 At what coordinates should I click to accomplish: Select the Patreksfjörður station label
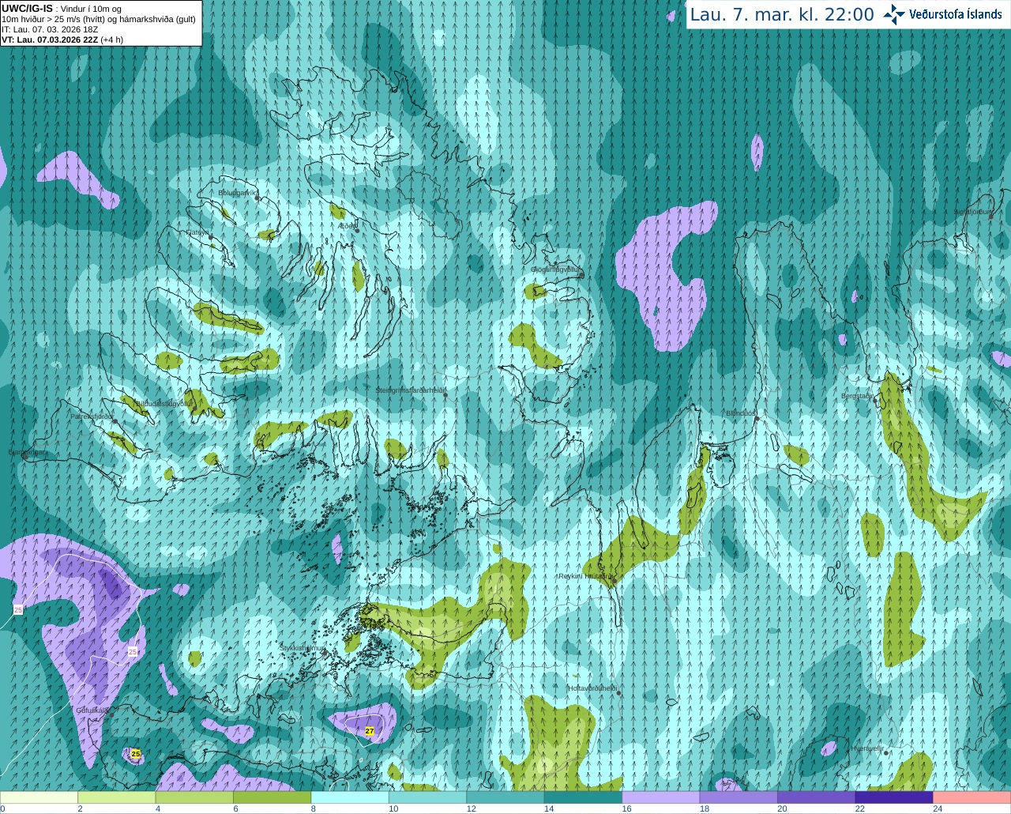[92, 416]
